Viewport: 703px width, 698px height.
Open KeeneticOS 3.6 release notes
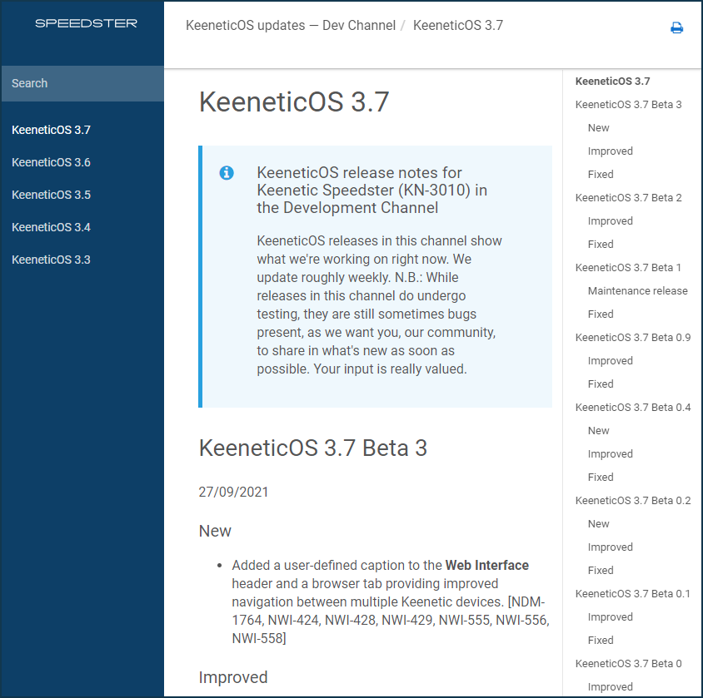click(x=51, y=162)
